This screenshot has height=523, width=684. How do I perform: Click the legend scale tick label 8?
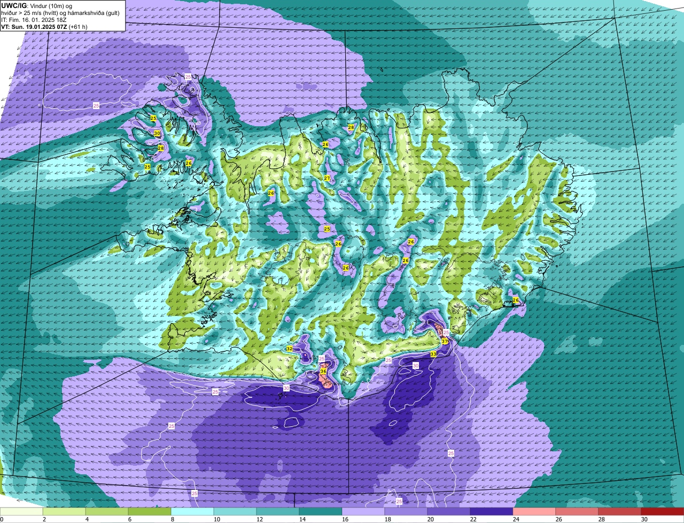coord(173,519)
